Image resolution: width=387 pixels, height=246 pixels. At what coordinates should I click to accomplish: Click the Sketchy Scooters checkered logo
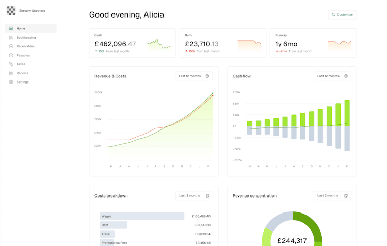(11, 10)
